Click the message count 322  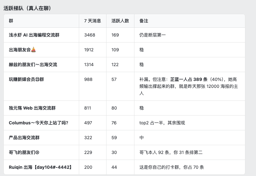(88, 138)
